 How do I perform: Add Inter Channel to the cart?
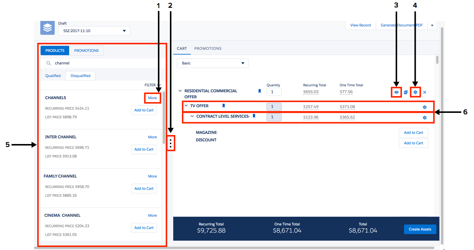144,149
